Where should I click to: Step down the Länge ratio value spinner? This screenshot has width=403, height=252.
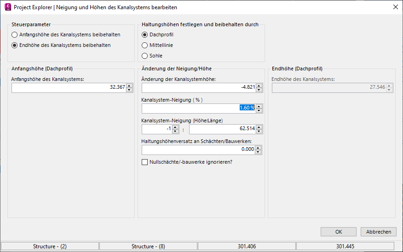(259, 132)
